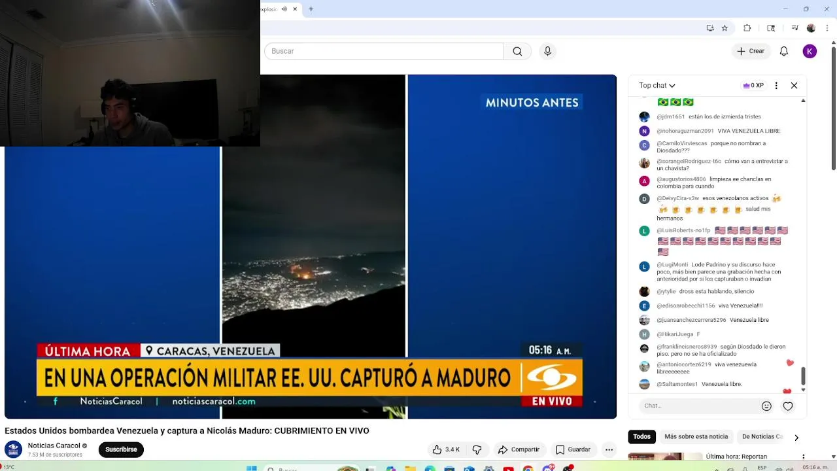Click the live video player area

(x=311, y=247)
